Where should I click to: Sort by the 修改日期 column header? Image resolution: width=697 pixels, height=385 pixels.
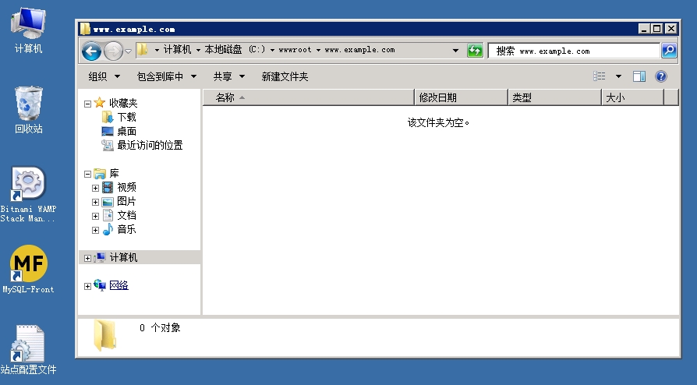tap(460, 97)
